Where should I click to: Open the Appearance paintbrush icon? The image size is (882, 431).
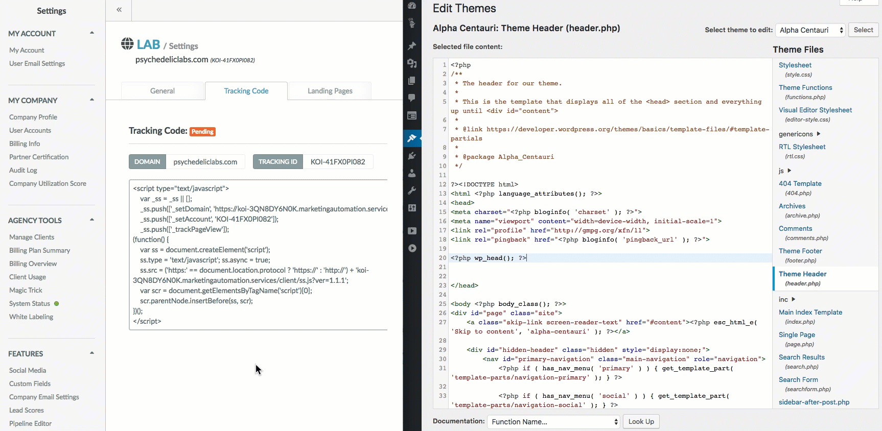(x=412, y=138)
